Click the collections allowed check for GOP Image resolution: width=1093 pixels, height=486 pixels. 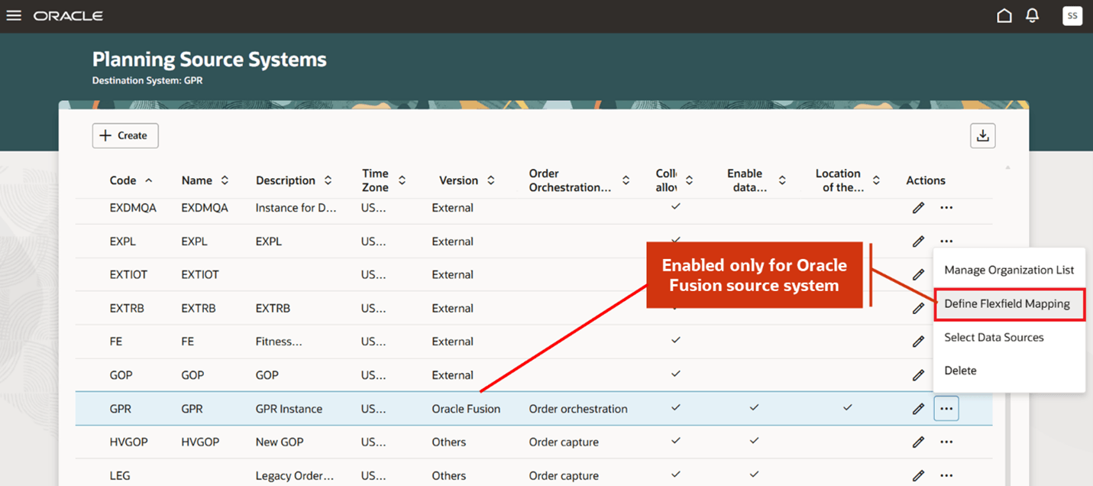(x=676, y=374)
